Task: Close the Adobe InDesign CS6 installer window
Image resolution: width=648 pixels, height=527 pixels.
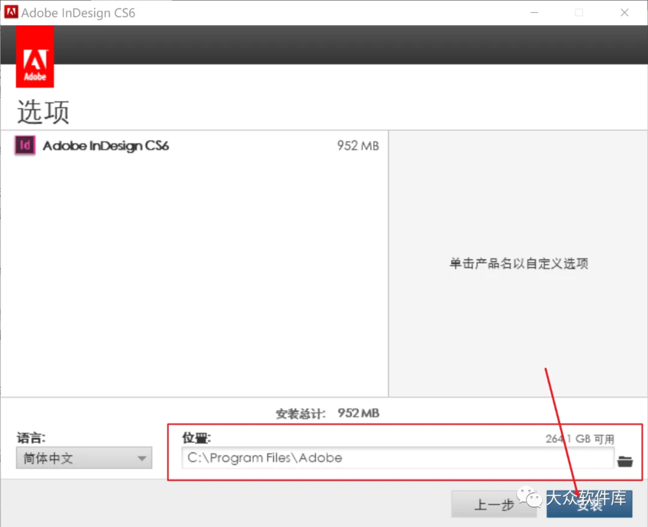Action: coord(625,13)
